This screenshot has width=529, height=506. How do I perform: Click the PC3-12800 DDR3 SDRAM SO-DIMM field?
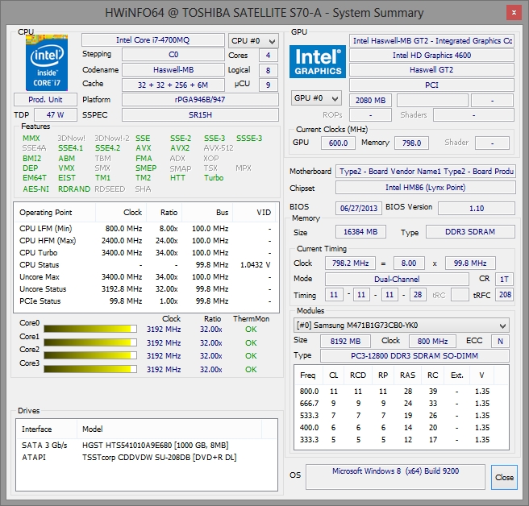pyautogui.click(x=414, y=356)
